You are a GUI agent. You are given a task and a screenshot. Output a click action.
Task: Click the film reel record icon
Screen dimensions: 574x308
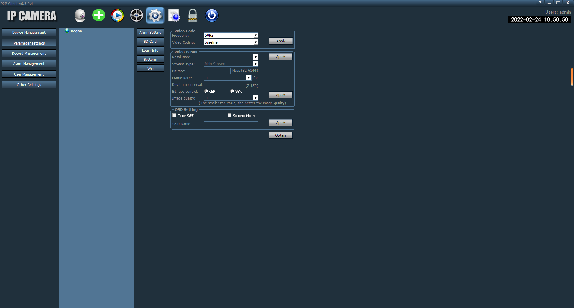point(136,16)
